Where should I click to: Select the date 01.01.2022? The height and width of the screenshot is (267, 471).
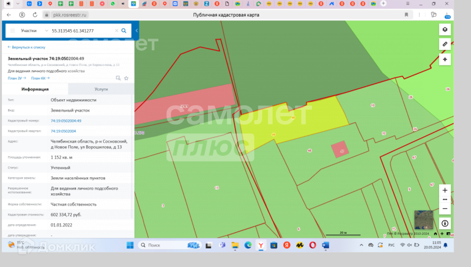[61, 225]
